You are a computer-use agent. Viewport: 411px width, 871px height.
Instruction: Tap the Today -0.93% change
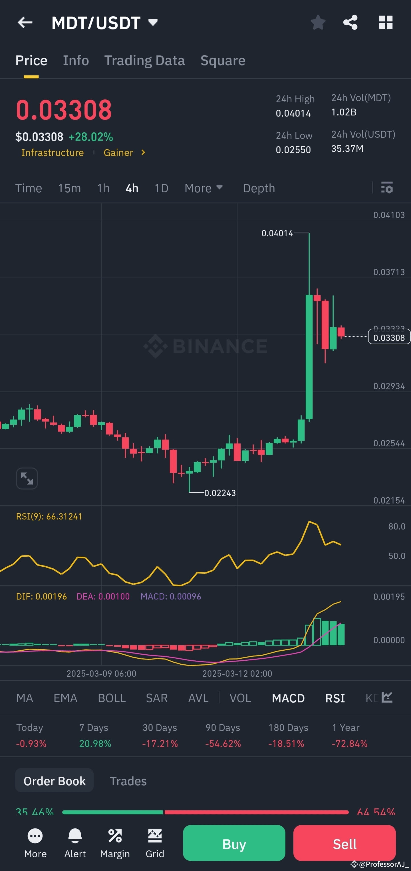tap(31, 736)
